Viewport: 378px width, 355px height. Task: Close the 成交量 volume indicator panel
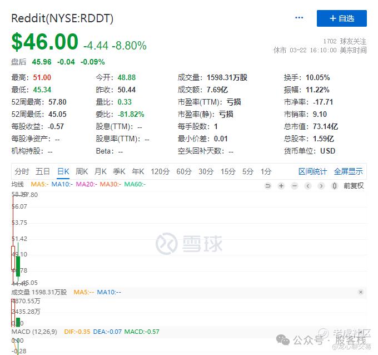tap(361, 292)
